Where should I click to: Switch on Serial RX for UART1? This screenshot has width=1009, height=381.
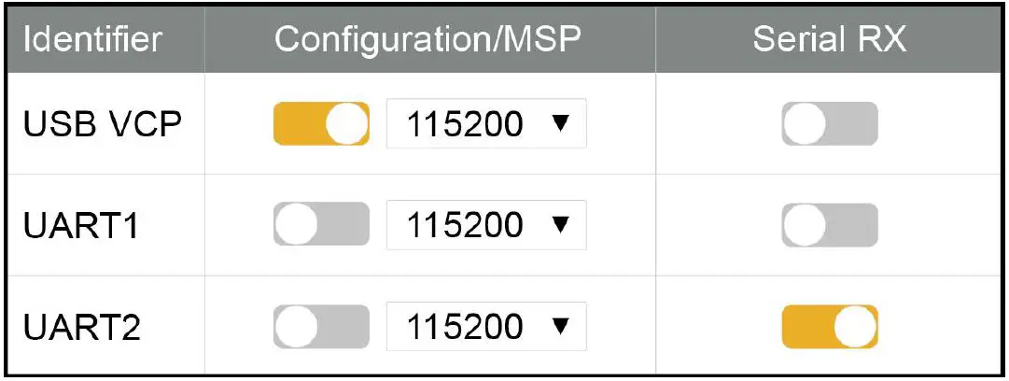830,225
